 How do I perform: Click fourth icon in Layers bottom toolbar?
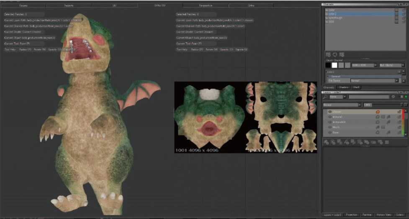pyautogui.click(x=346, y=142)
